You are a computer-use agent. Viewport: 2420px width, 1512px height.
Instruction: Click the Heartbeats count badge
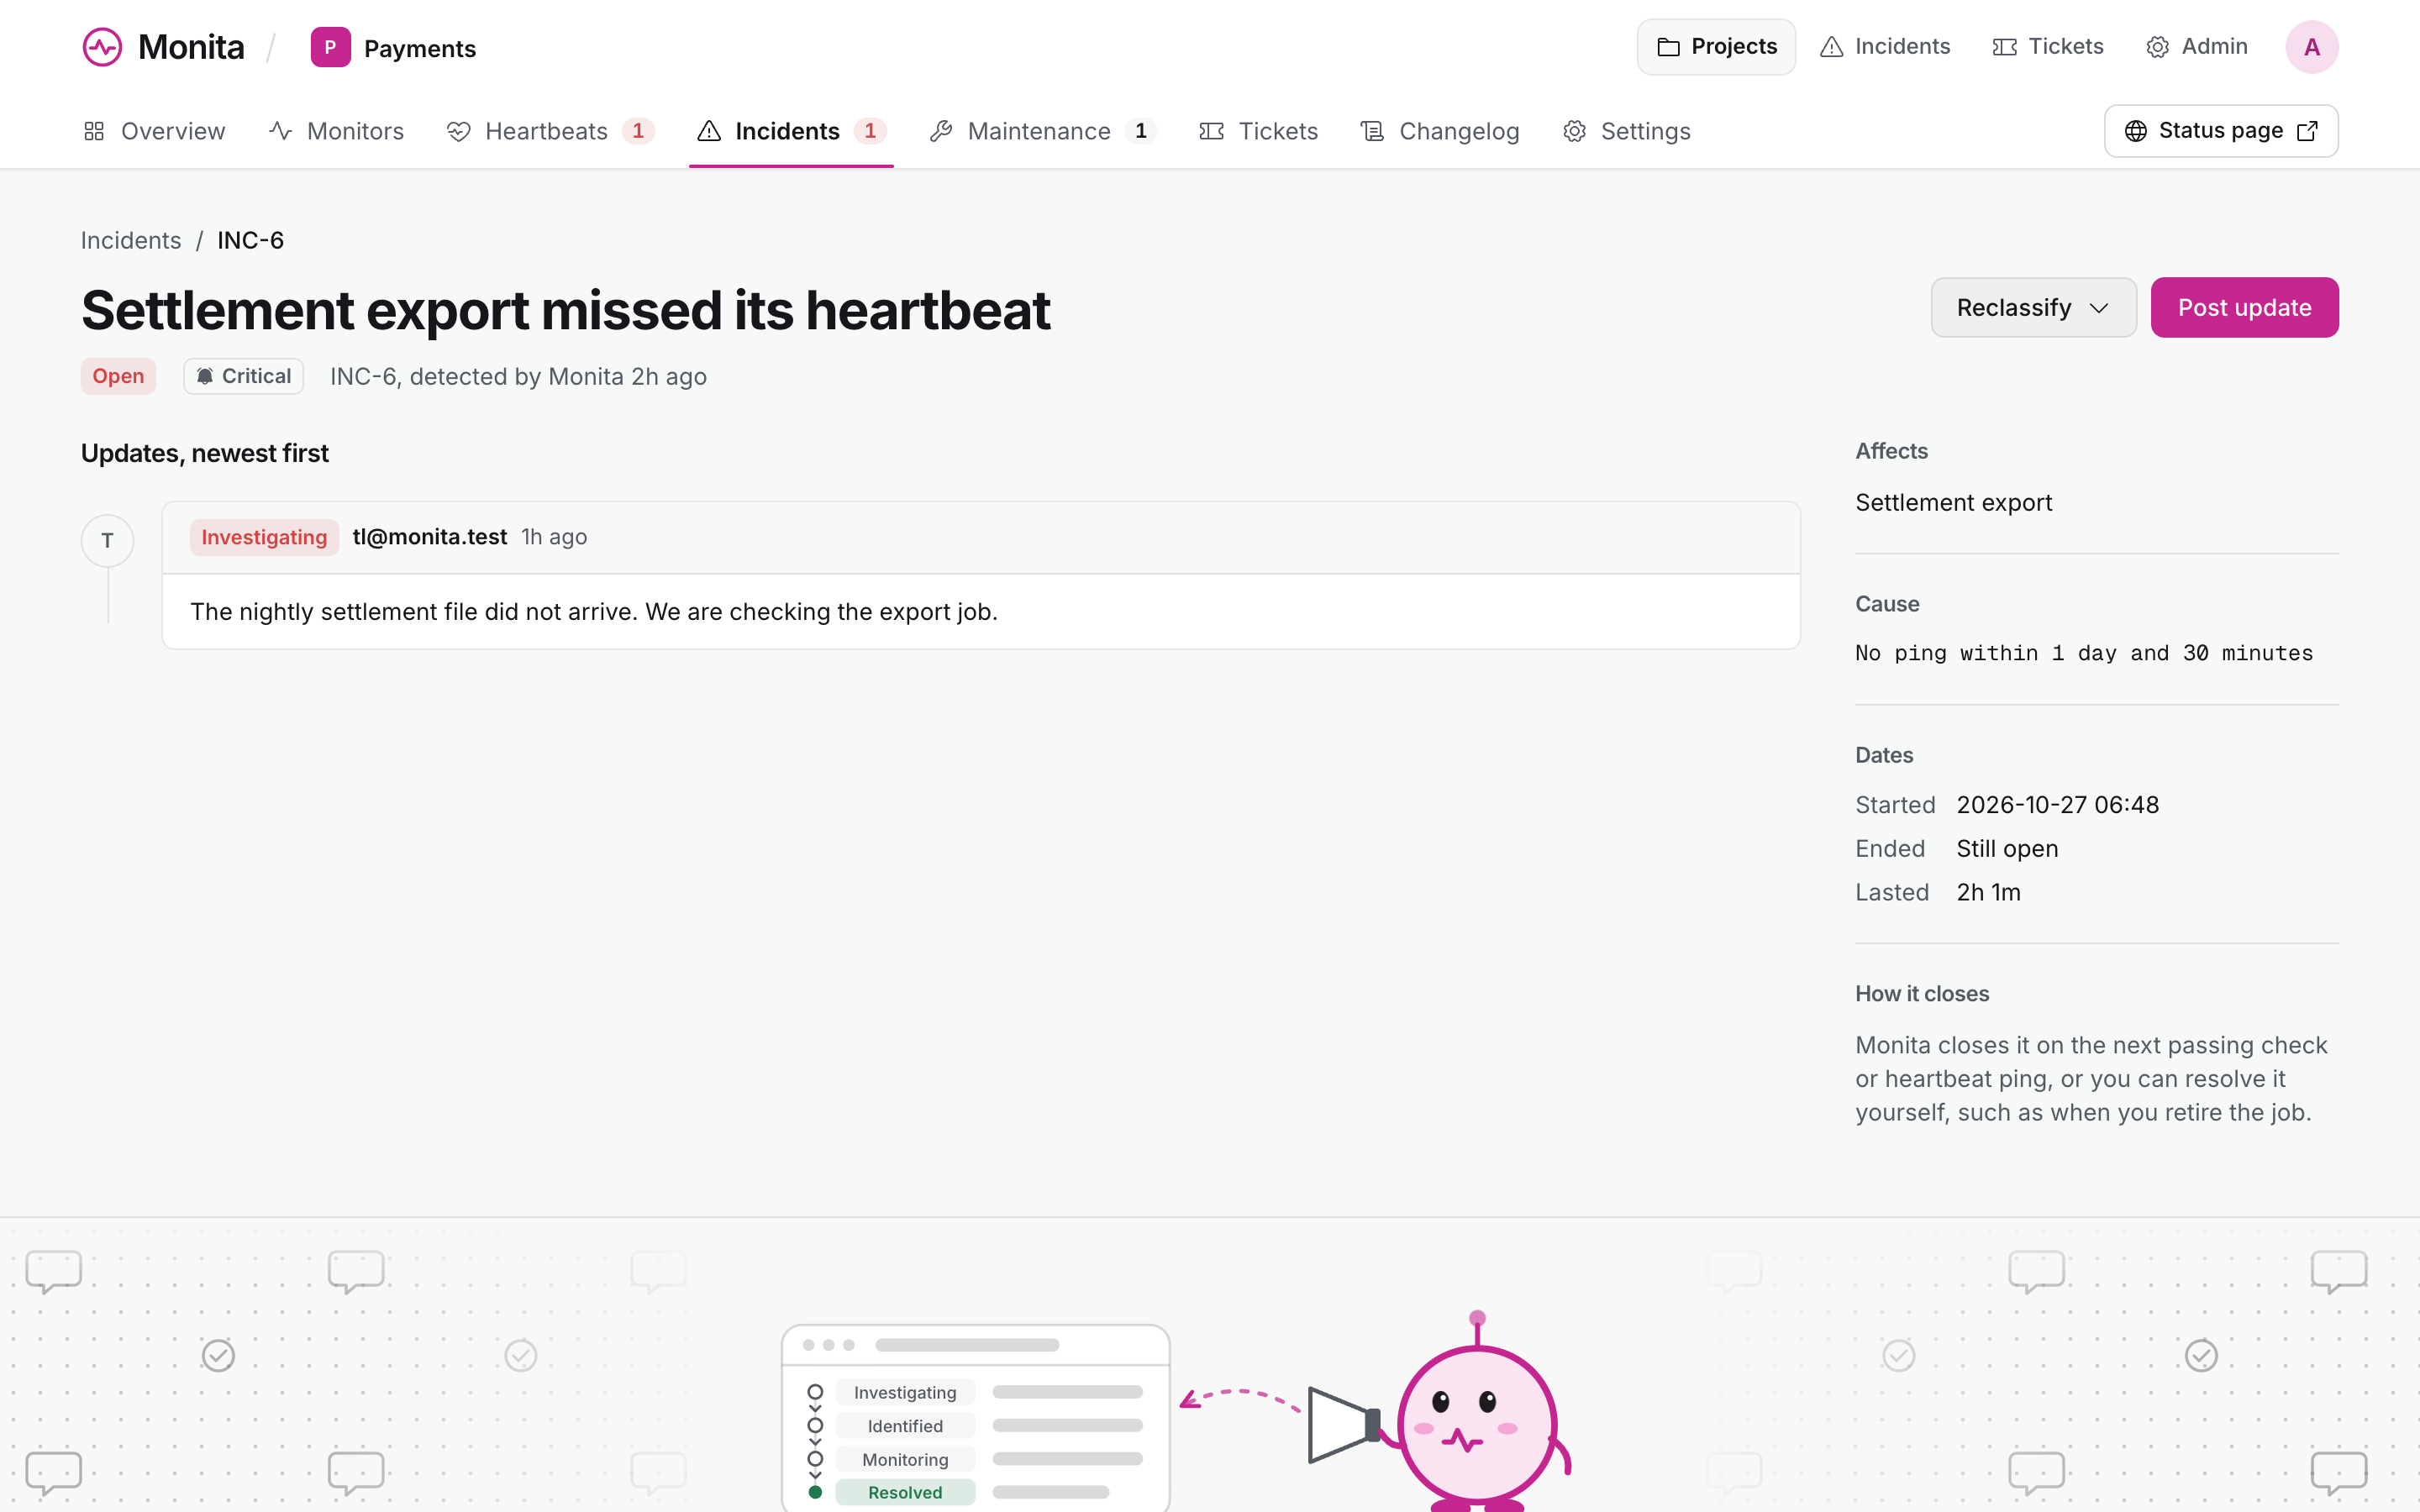click(638, 131)
